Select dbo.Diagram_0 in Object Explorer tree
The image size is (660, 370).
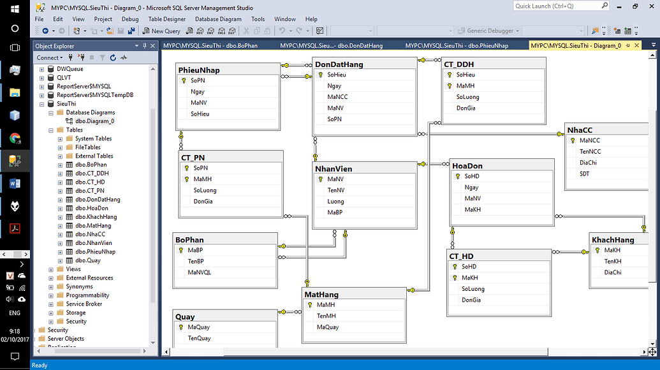(x=94, y=121)
